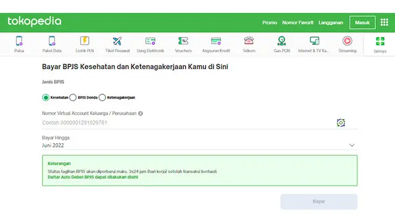The width and height of the screenshot is (395, 222).
Task: Follow the Daftar Auto Debet BPJS link
Action: 93,177
